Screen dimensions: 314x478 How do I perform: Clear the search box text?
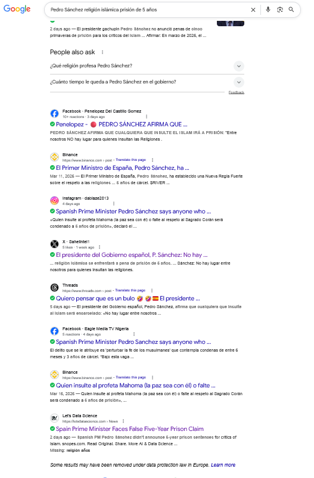click(253, 10)
